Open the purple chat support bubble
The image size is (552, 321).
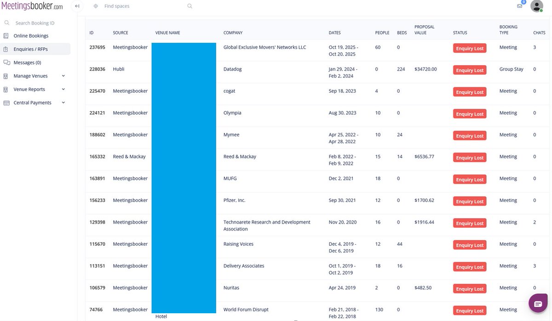(538, 303)
